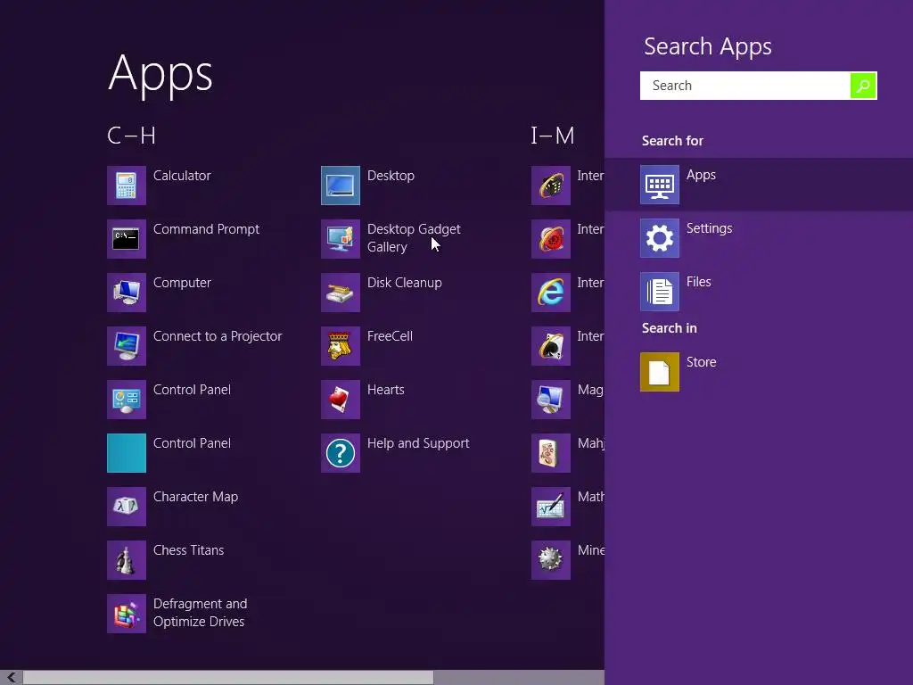913x685 pixels.
Task: Click the Desktop app icon
Action: (x=341, y=186)
